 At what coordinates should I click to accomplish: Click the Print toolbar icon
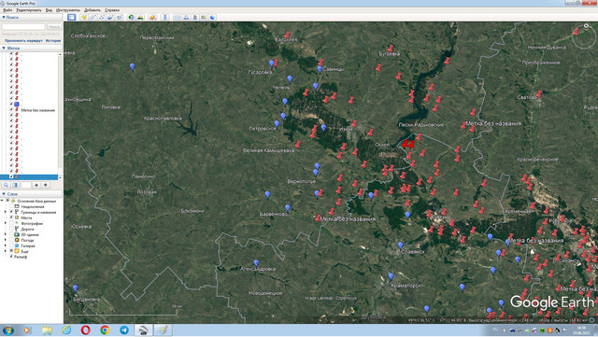(186, 17)
